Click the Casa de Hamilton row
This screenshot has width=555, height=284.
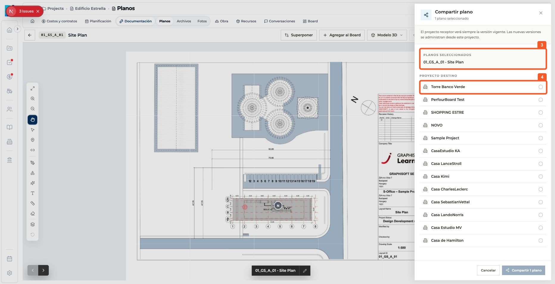click(x=483, y=241)
